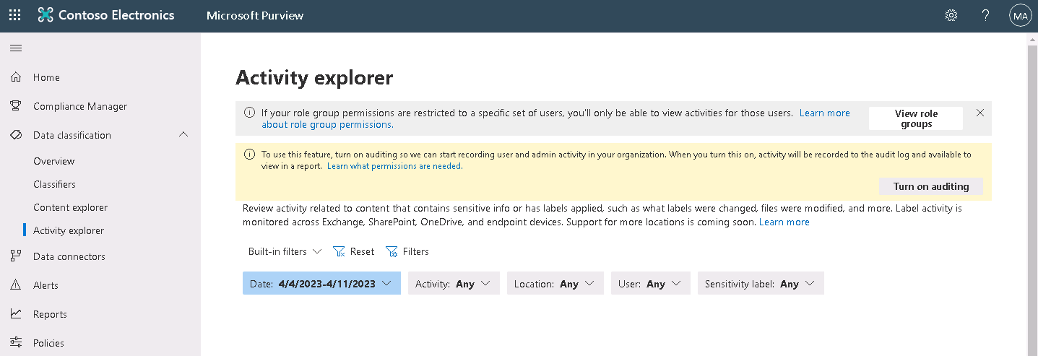Open settings gear in the header
1038x356 pixels.
click(x=951, y=15)
